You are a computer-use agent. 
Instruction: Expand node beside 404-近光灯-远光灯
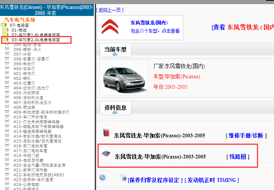tap(7, 87)
